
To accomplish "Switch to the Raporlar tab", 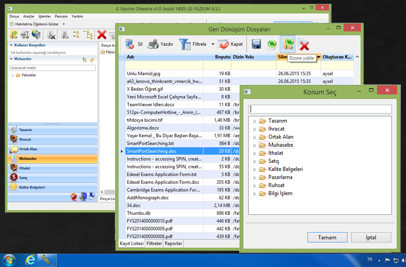I will [173, 244].
